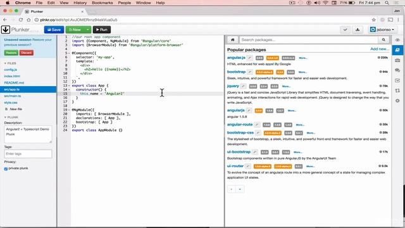Screen dimensions: 405x228
Task: Click the edit pencil beside angular.js
Action: click(249, 58)
